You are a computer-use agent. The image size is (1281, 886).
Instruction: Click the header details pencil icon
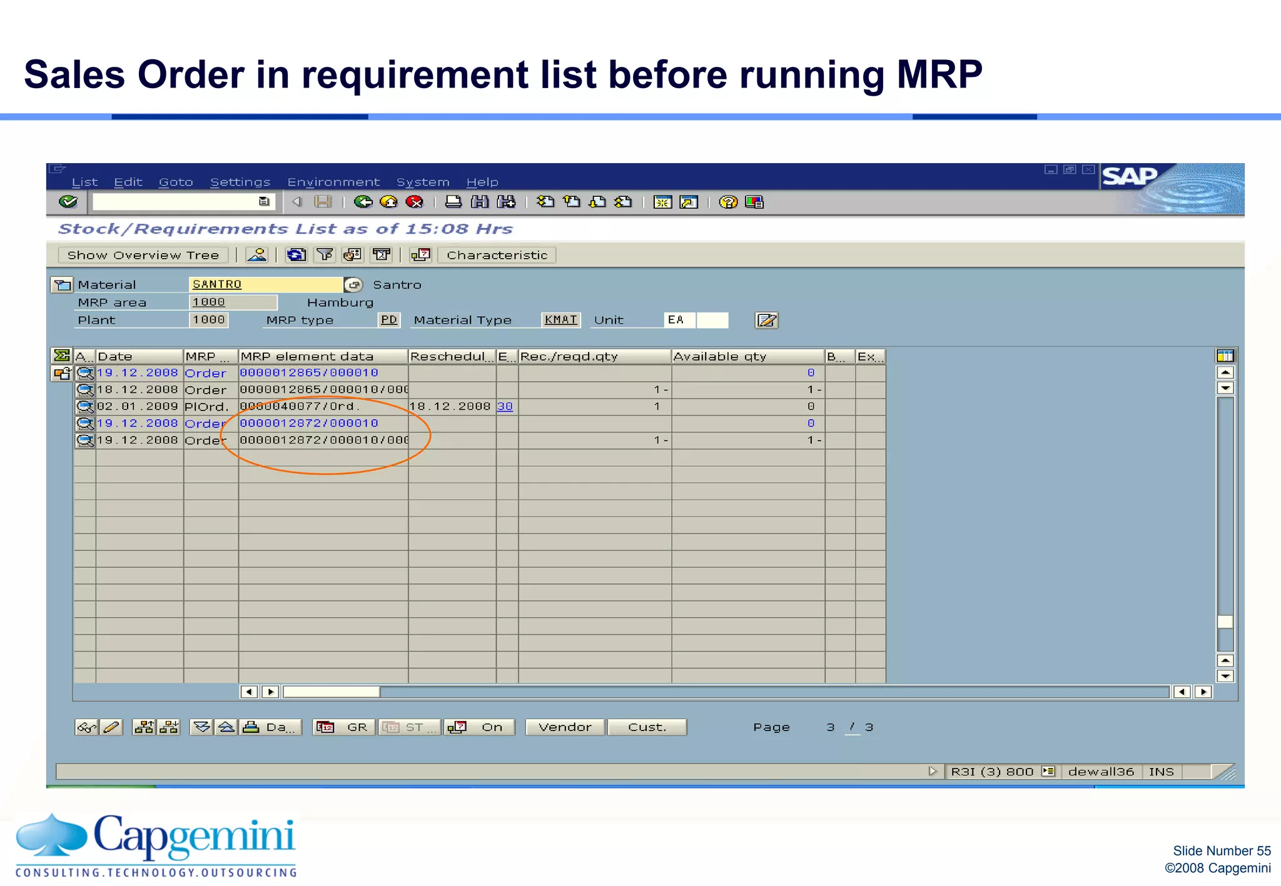tap(766, 321)
